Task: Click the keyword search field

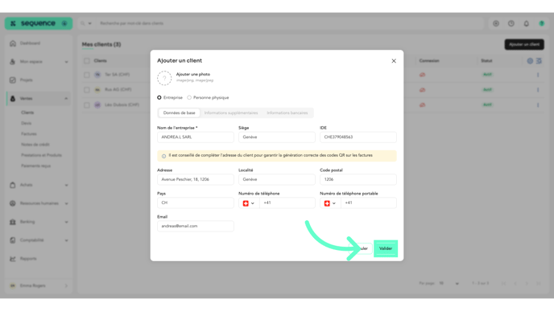Action: coord(290,23)
